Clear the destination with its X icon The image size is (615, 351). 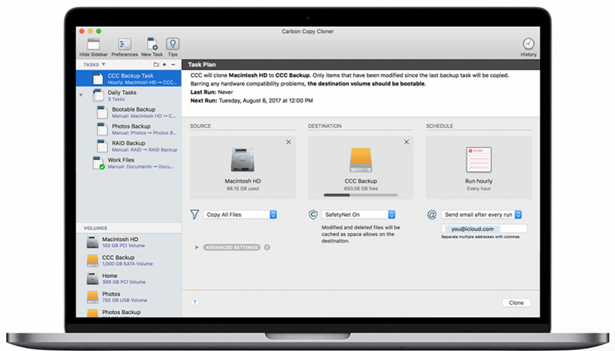(407, 142)
